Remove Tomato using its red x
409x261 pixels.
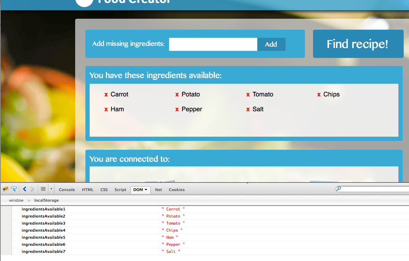pyautogui.click(x=248, y=94)
